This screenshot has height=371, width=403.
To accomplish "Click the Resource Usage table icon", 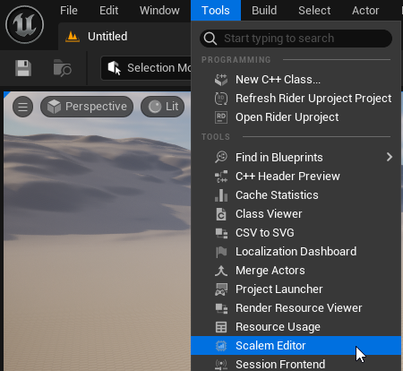I will 221,327.
